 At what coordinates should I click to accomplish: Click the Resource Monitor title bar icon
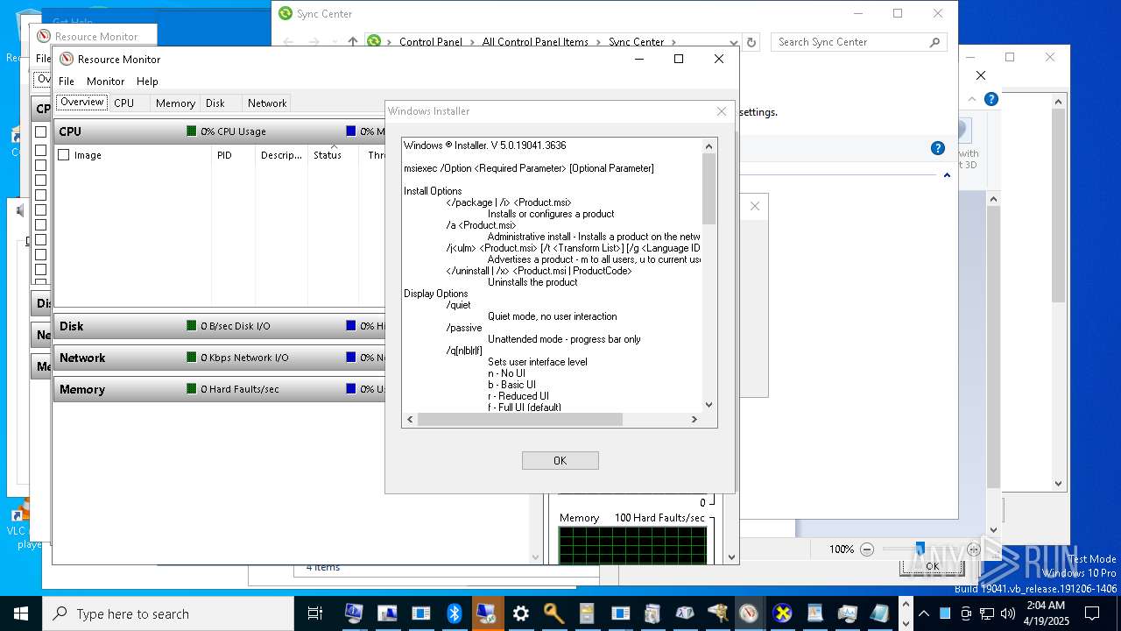[x=67, y=59]
